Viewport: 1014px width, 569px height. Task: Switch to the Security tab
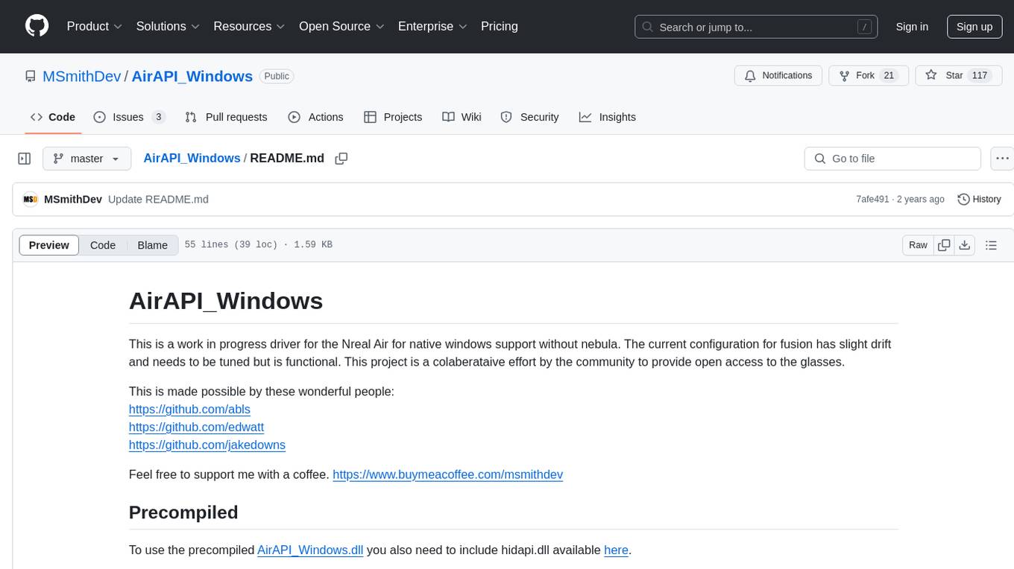tap(529, 117)
